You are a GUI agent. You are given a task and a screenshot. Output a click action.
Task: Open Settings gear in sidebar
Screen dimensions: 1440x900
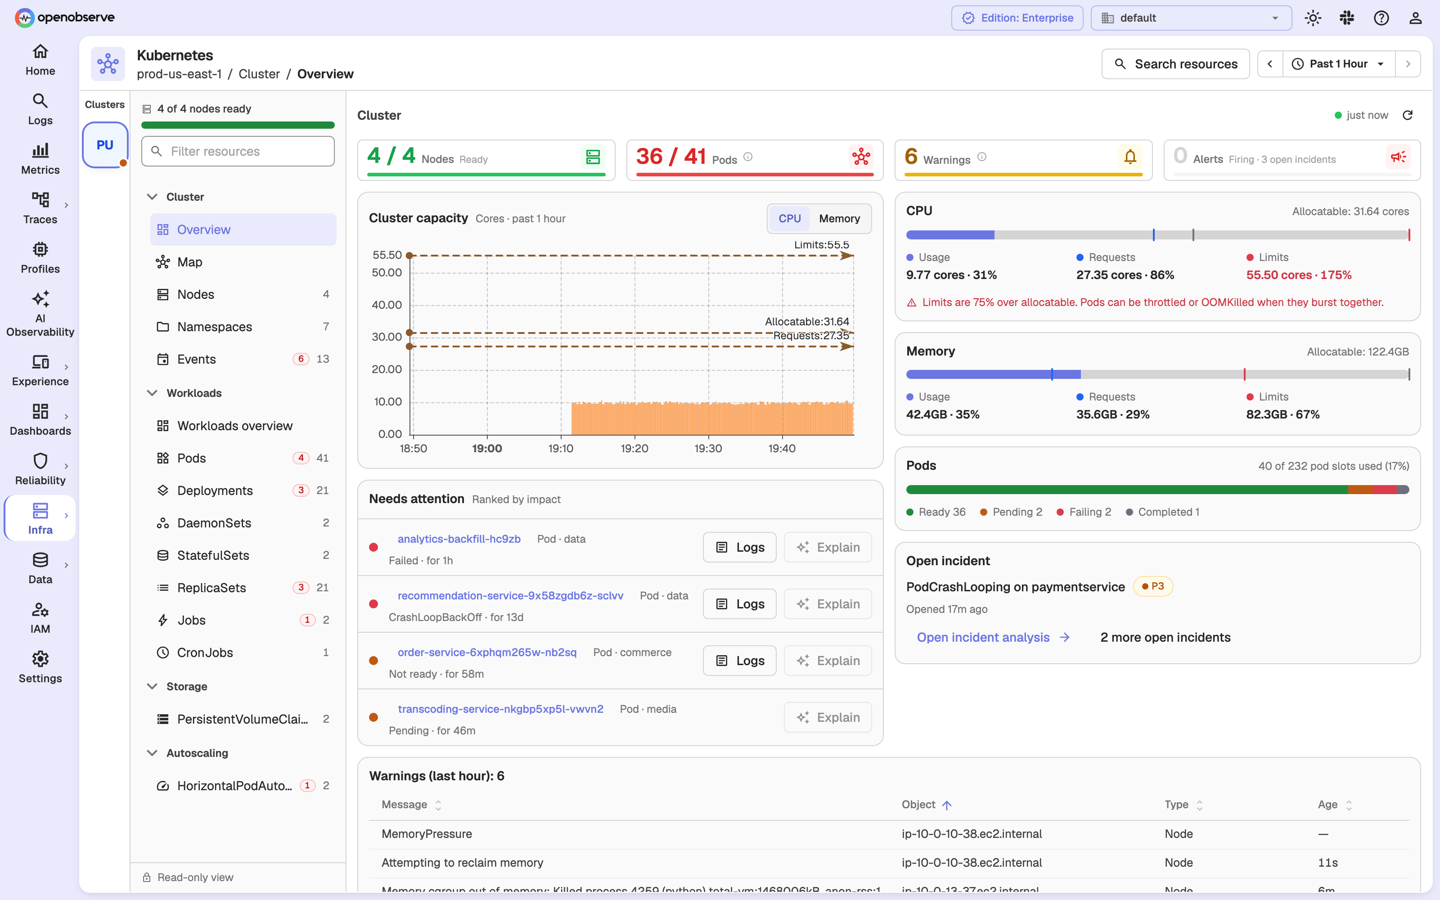(40, 666)
